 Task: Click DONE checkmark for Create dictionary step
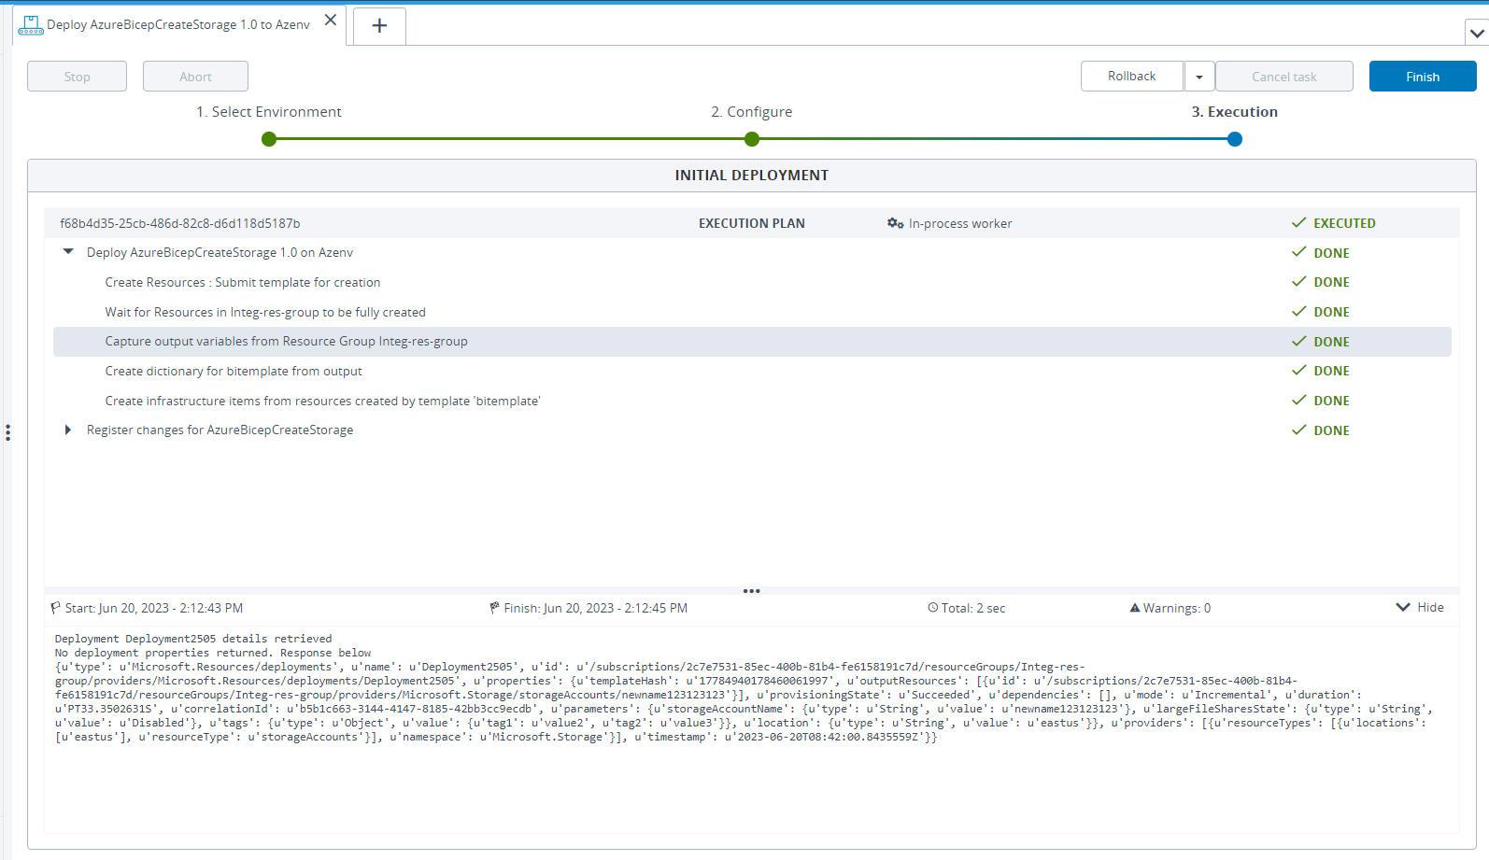coord(1298,371)
